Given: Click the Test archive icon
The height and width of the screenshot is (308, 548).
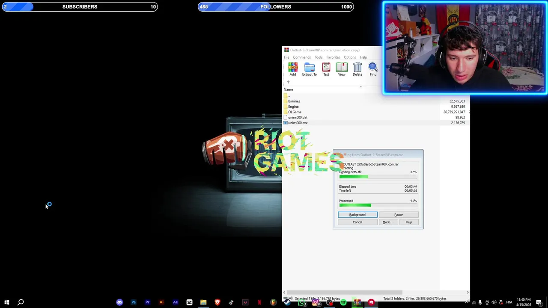Looking at the screenshot, I should (326, 69).
